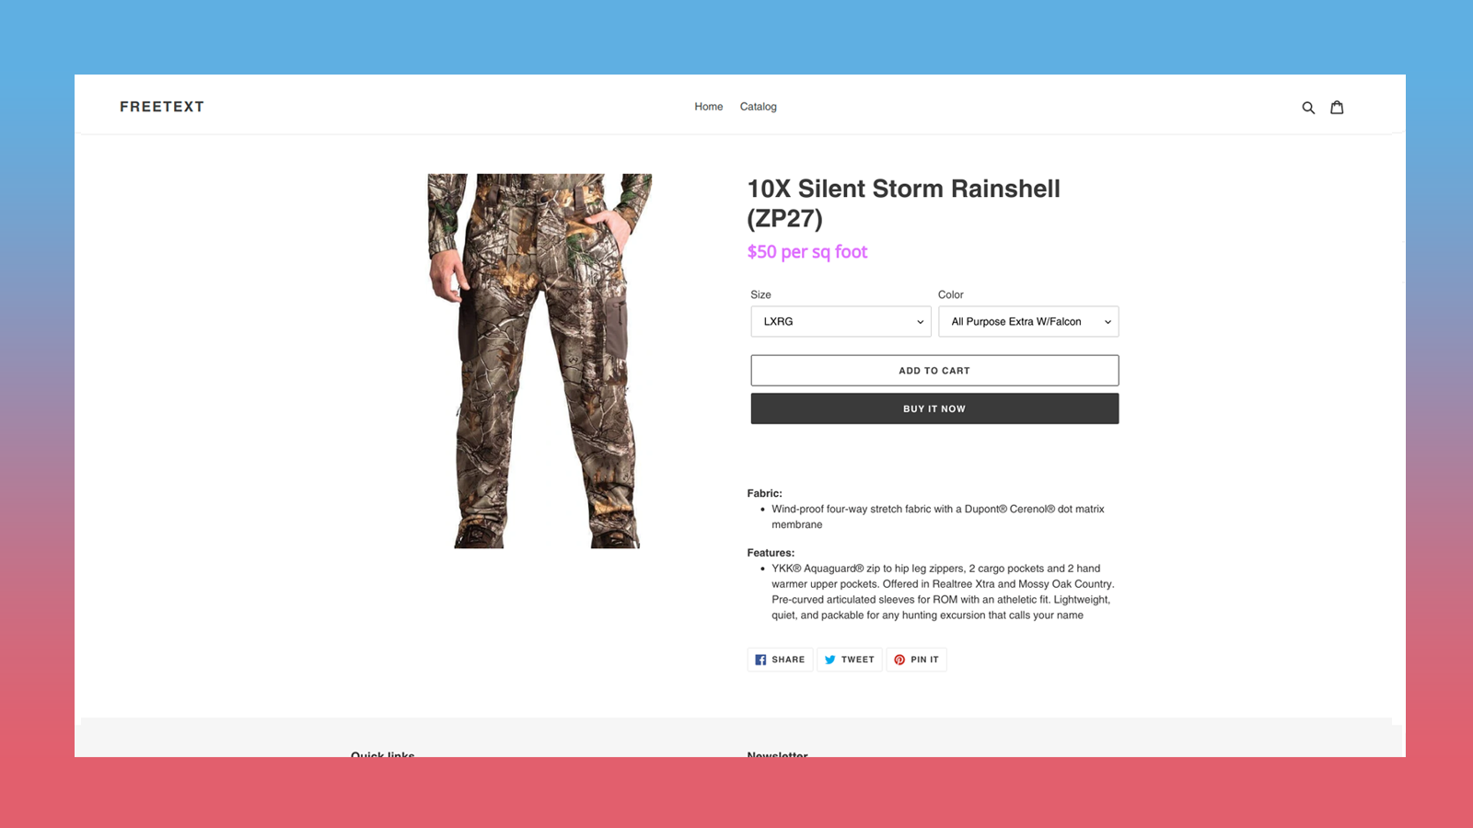Image resolution: width=1473 pixels, height=828 pixels.
Task: Click the Pinterest icon on Pin It button
Action: [x=900, y=660]
